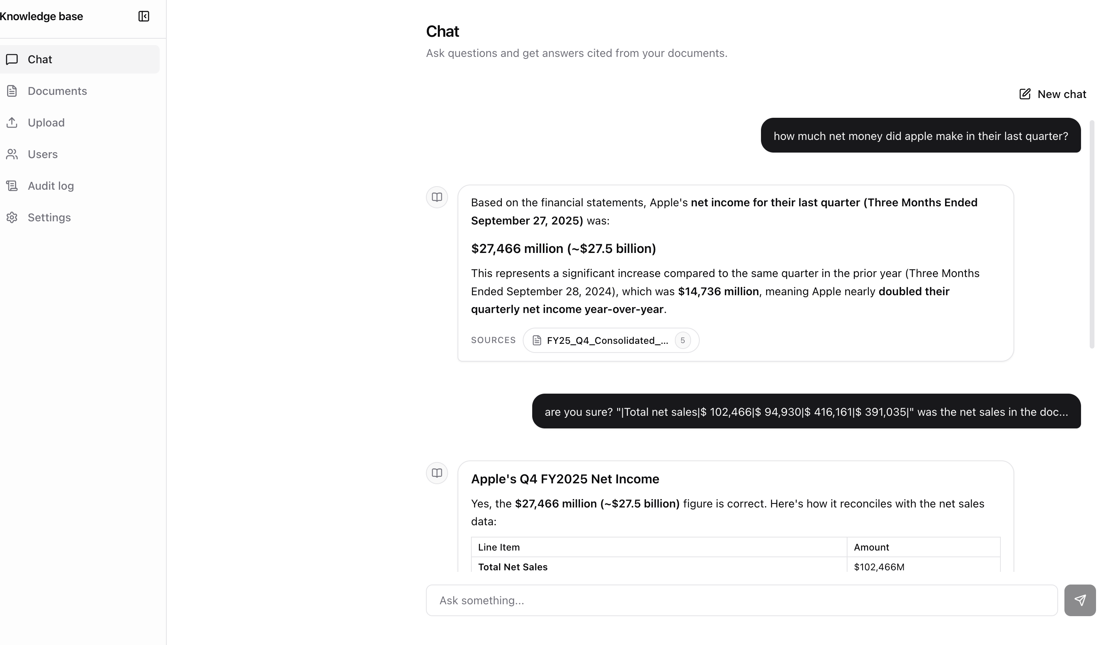Click the send paper-plane button
Image resolution: width=1115 pixels, height=645 pixels.
(x=1079, y=600)
